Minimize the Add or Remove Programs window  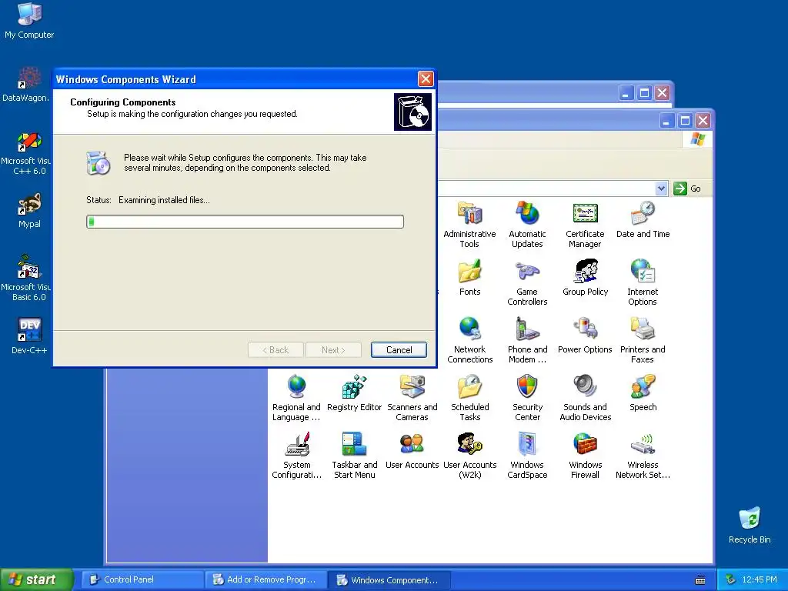click(626, 93)
